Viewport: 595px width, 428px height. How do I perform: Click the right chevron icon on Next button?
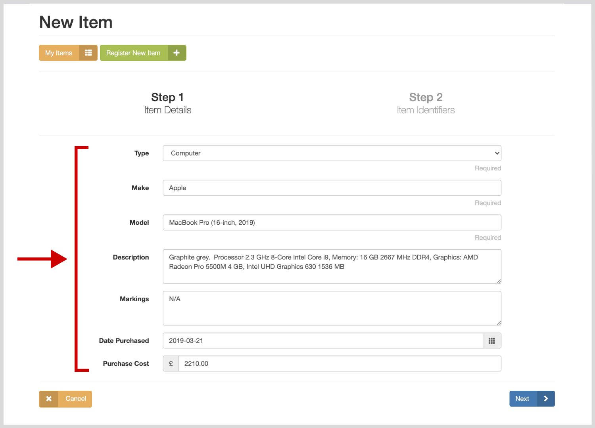(546, 399)
